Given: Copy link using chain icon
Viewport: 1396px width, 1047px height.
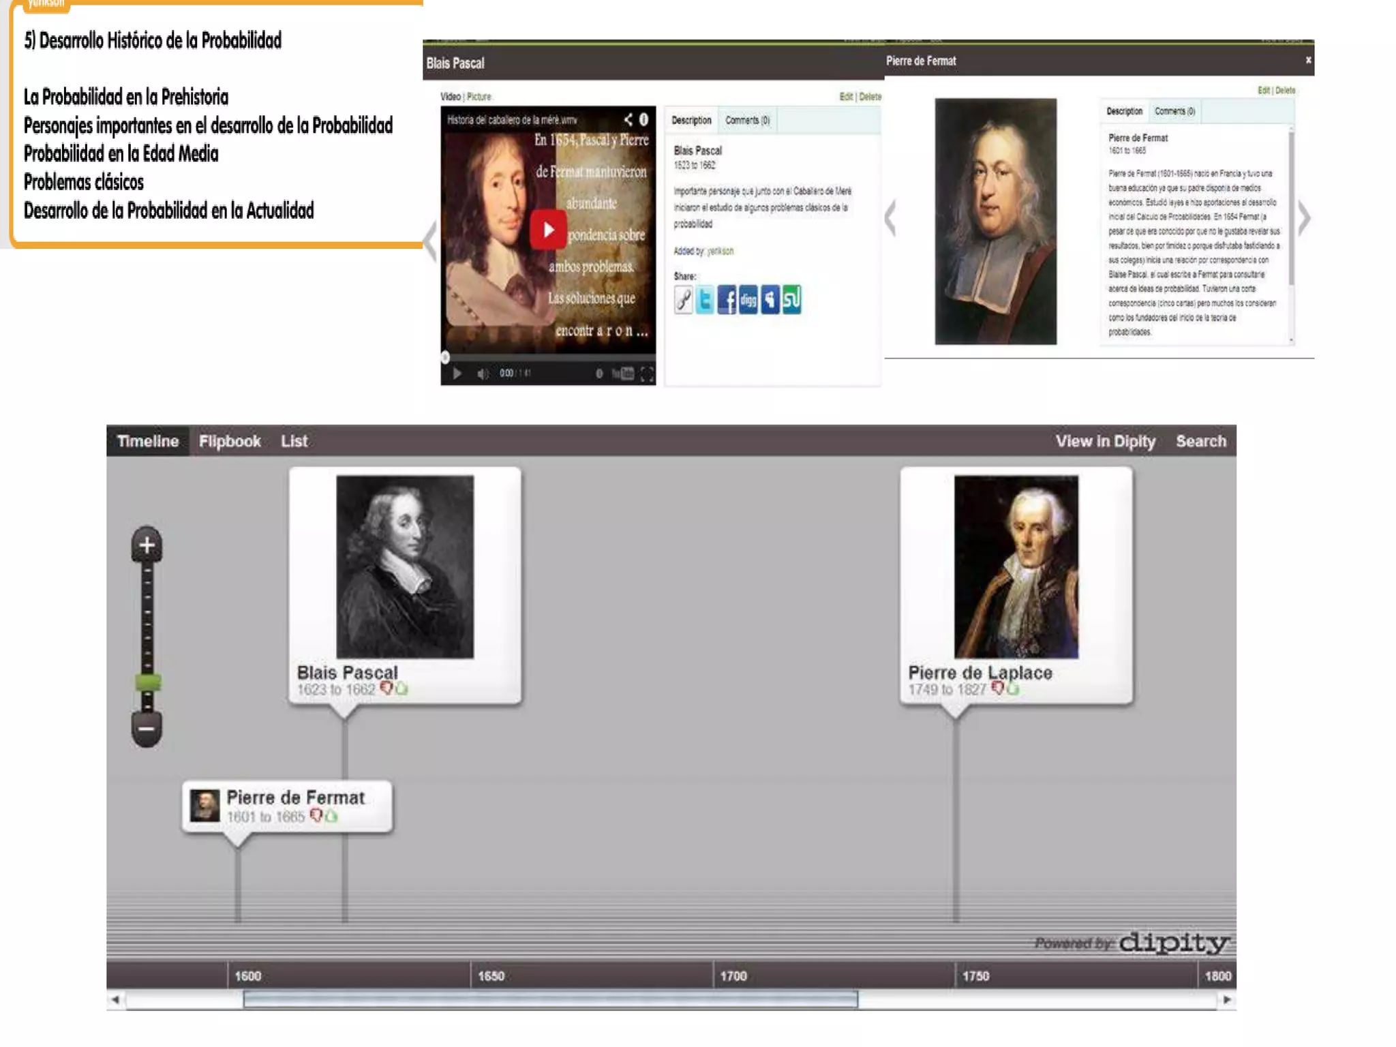Looking at the screenshot, I should point(683,300).
